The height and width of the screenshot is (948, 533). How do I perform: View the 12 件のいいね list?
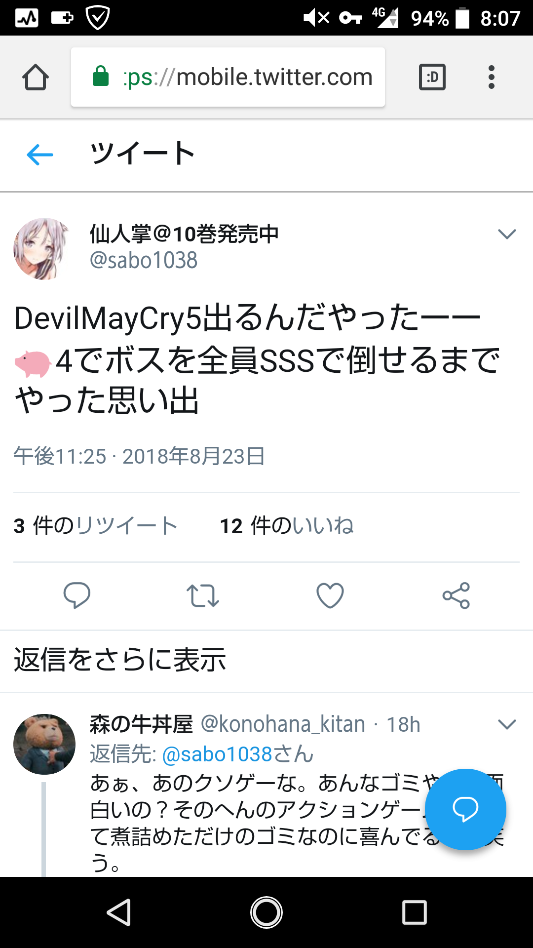point(287,526)
